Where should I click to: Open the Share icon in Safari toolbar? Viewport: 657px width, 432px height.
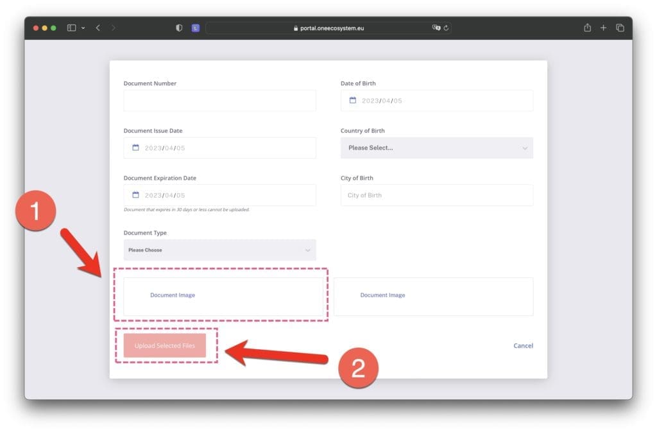[x=587, y=28]
